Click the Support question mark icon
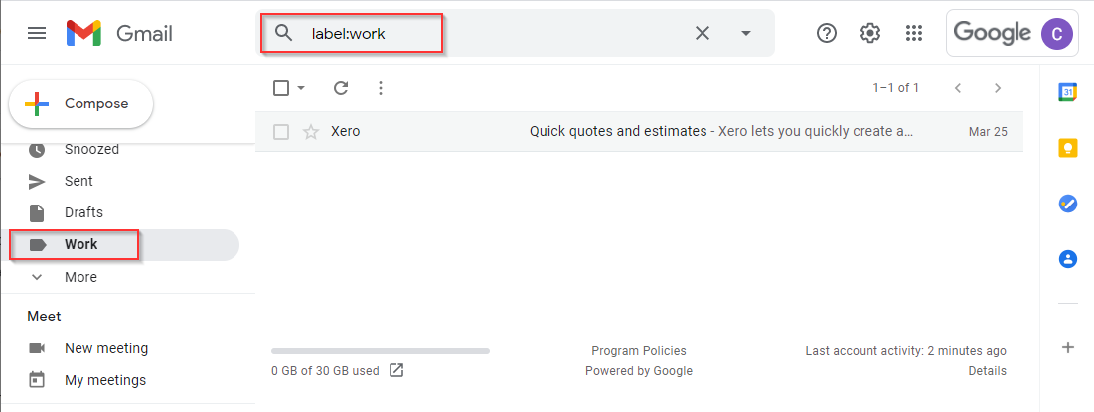The image size is (1094, 412). 827,33
